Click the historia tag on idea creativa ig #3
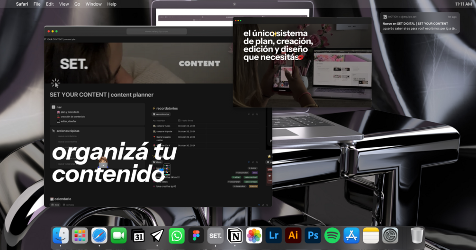Viewport: 476px width, 250px height. point(253,186)
